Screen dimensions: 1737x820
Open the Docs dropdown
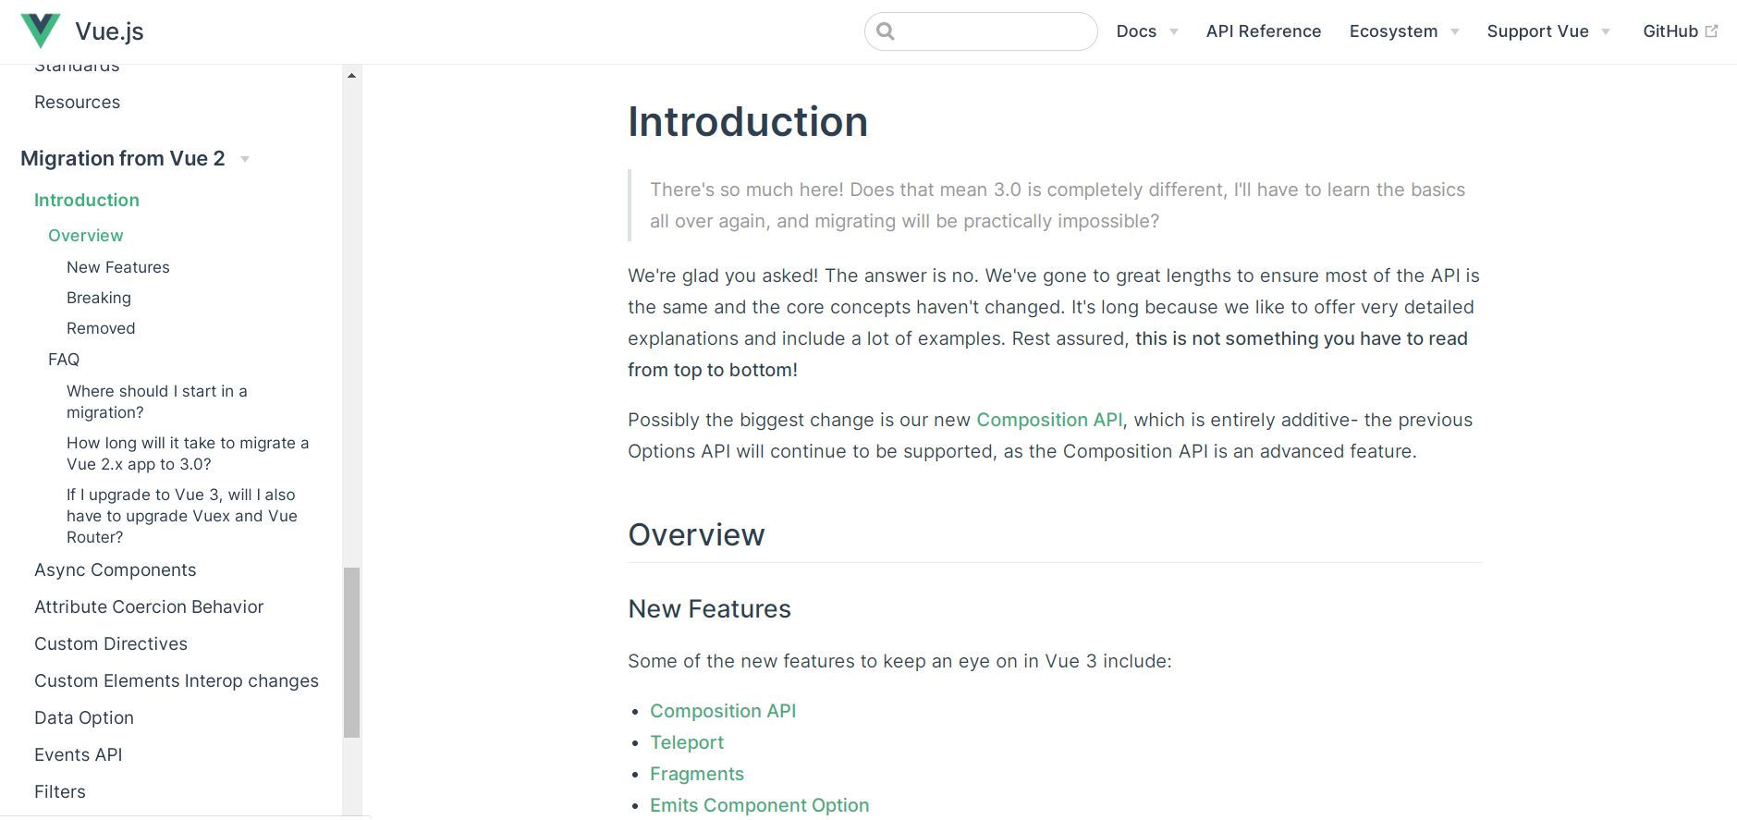point(1145,31)
